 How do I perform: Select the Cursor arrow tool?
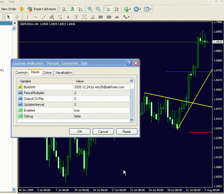click(x=9, y=17)
